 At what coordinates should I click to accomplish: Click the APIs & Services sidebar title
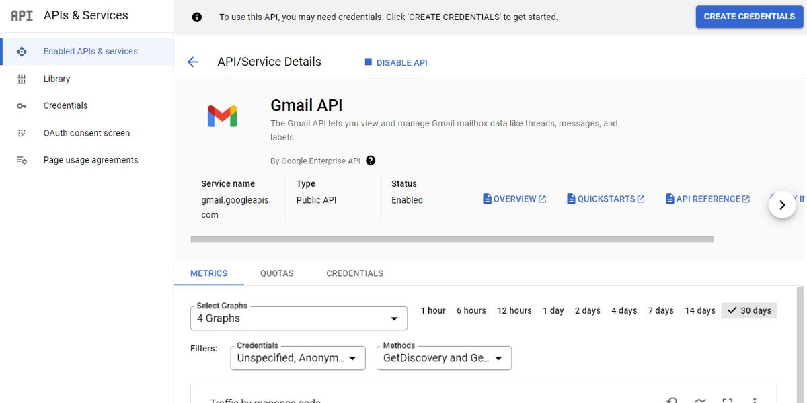point(86,15)
